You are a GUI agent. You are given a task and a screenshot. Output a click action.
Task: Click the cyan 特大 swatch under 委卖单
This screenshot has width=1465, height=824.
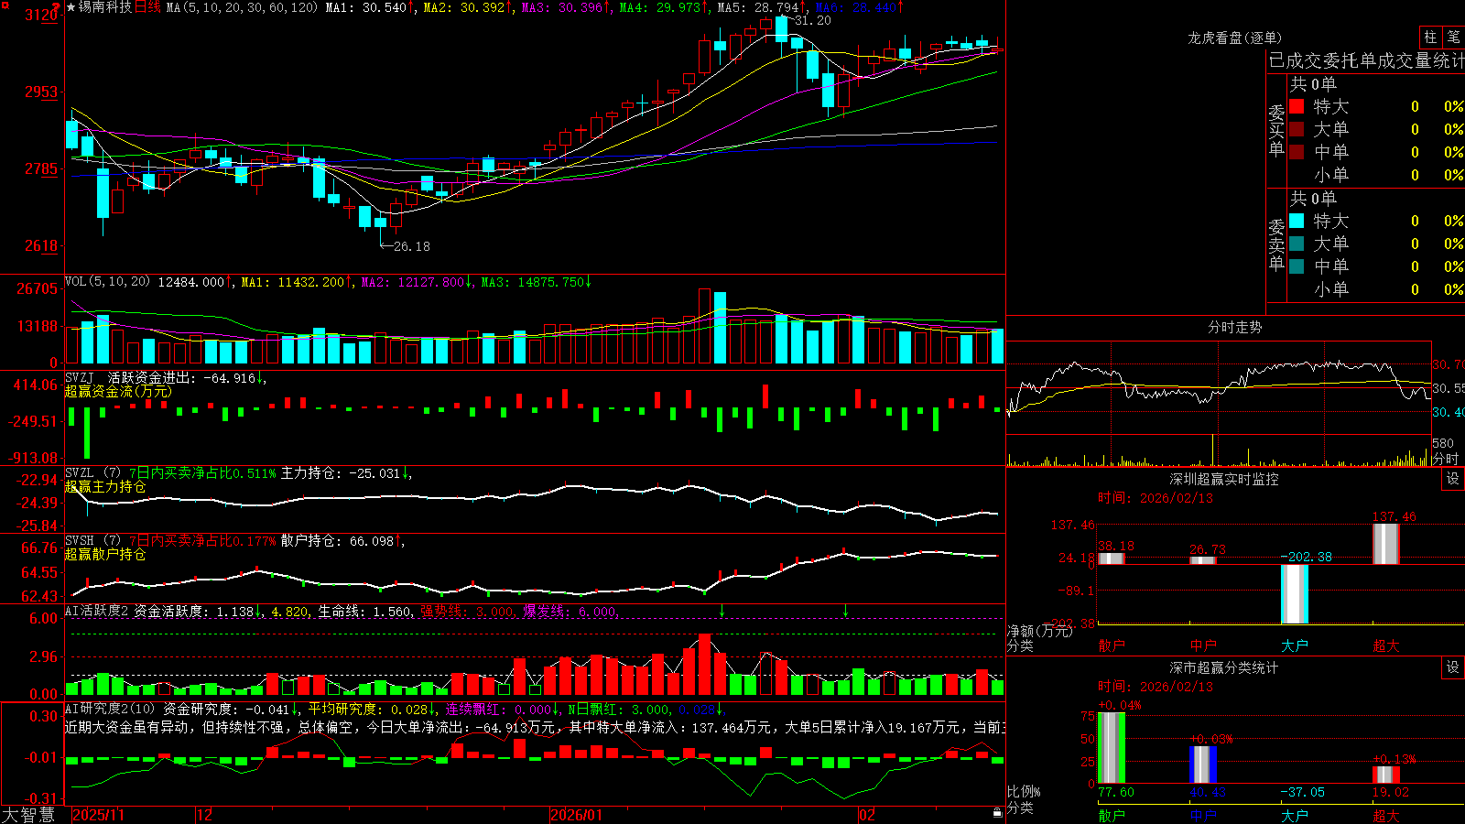click(x=1297, y=221)
